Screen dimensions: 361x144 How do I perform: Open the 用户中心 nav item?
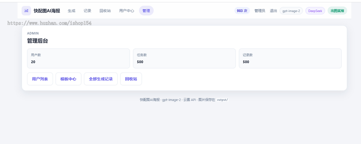(127, 11)
